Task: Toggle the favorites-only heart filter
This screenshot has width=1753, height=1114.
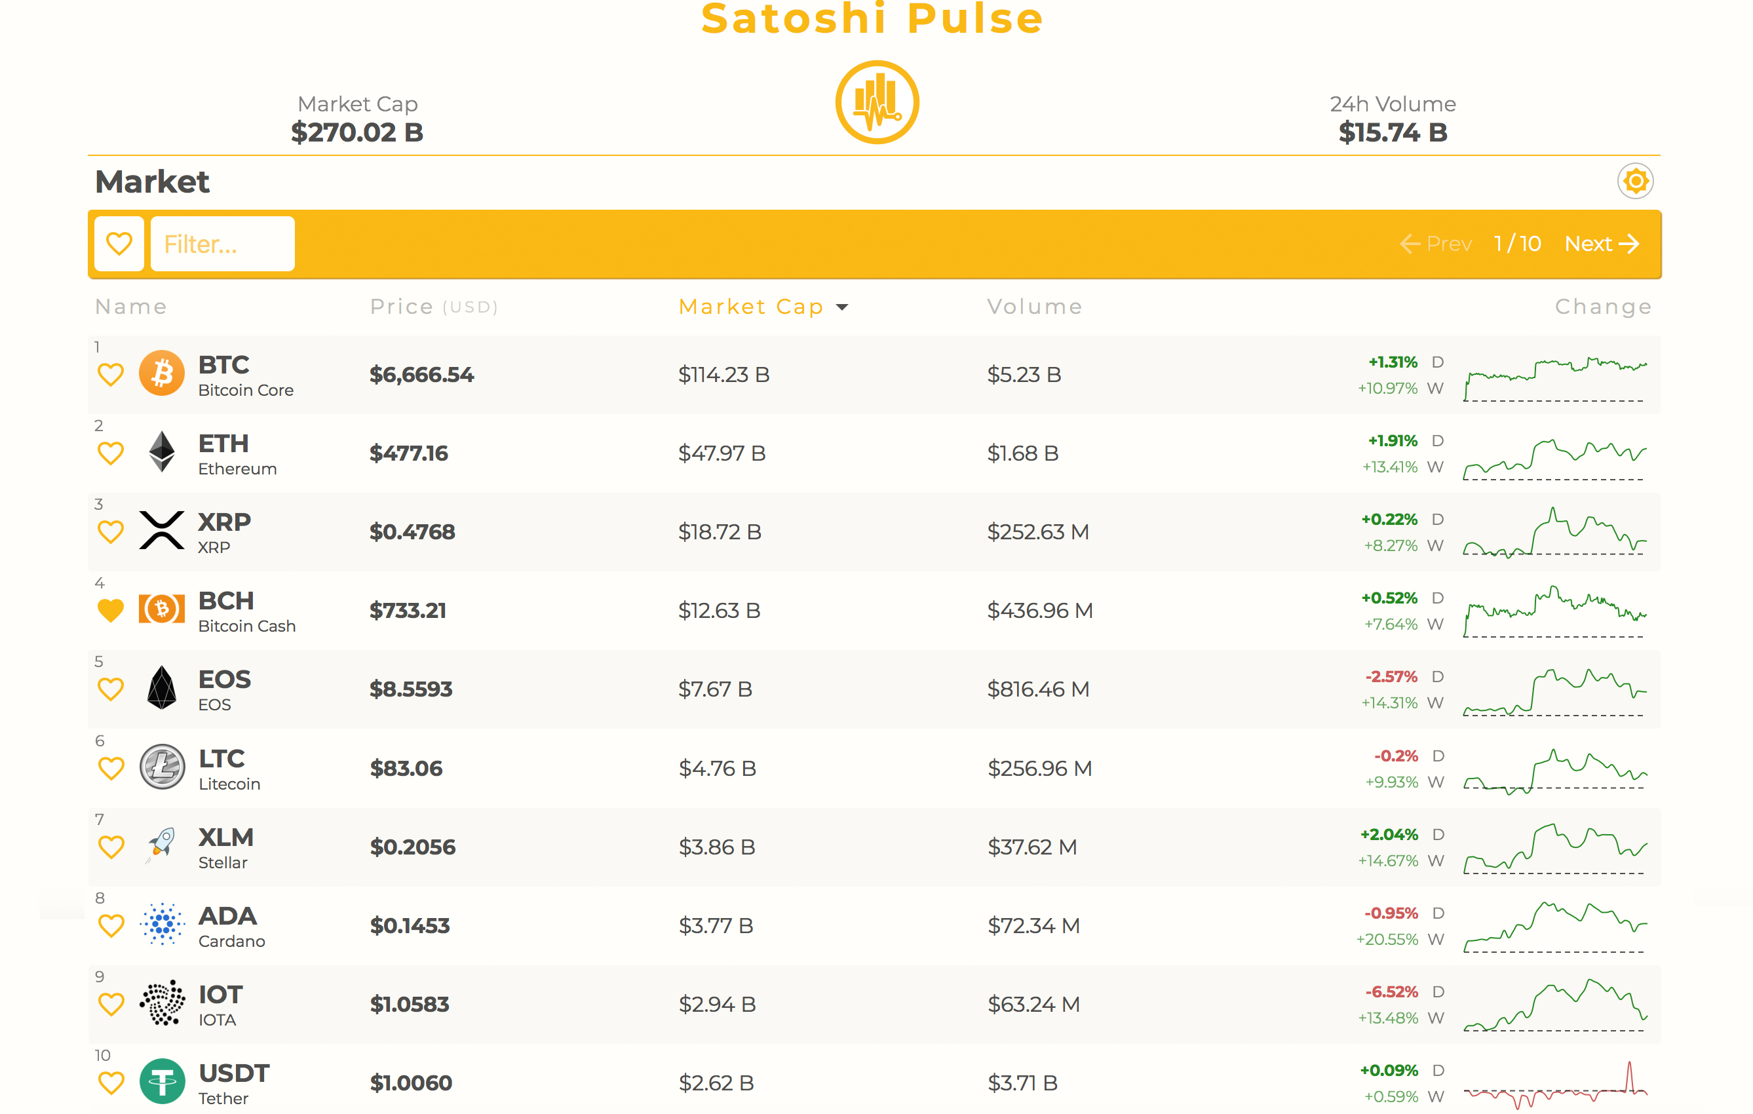Action: pyautogui.click(x=119, y=243)
